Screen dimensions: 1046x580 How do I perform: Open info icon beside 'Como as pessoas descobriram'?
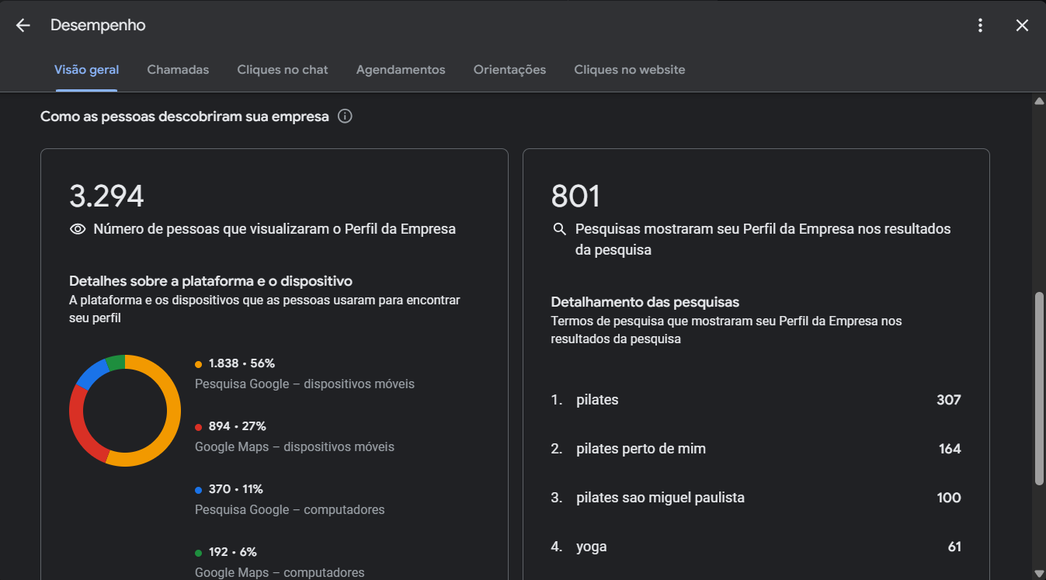pyautogui.click(x=346, y=116)
